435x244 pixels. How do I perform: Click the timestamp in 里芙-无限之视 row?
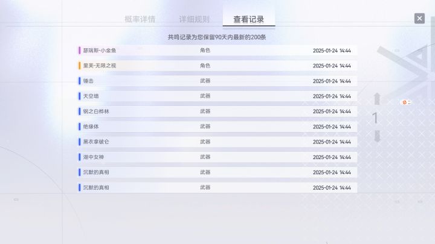332,66
